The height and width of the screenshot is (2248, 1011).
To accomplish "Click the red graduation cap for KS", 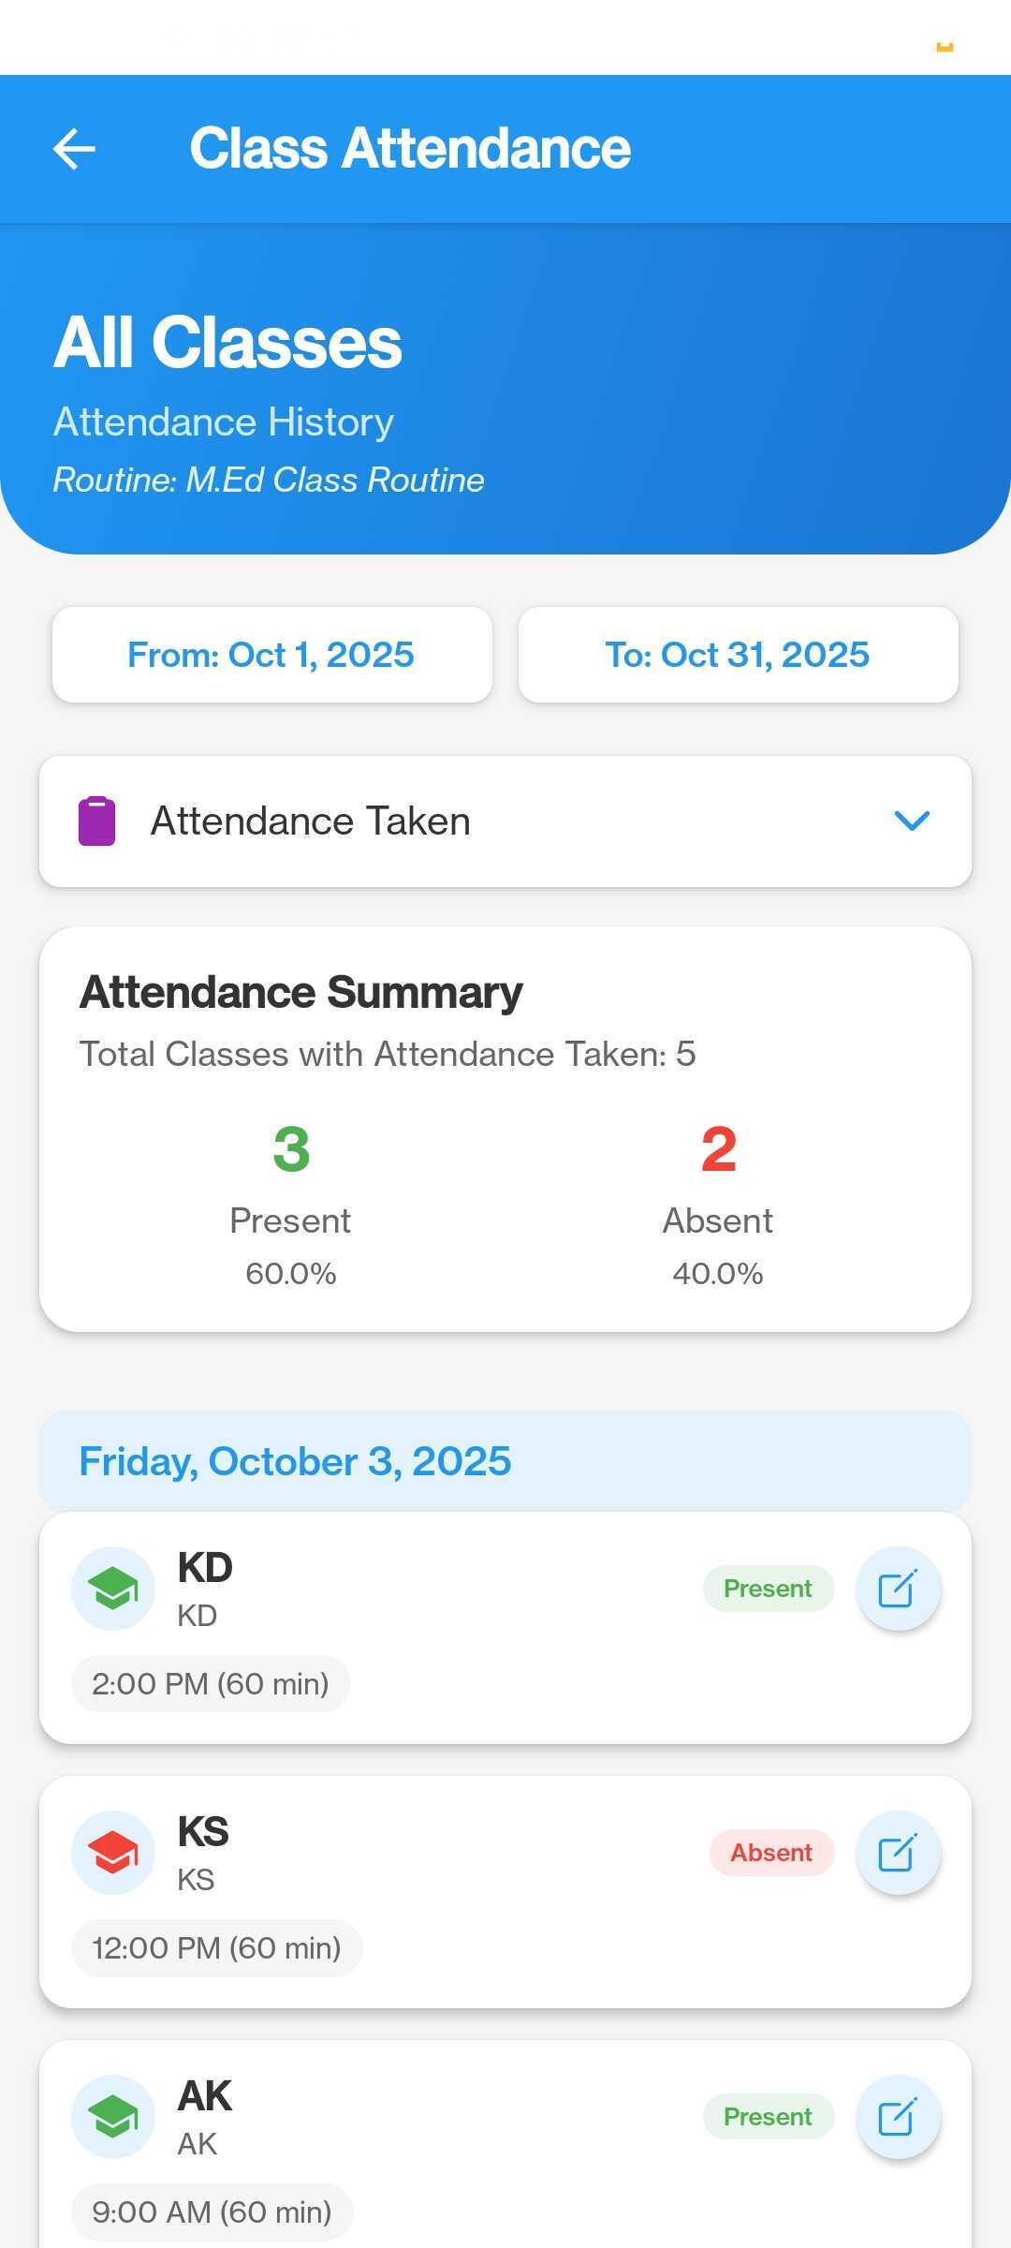I will tap(113, 1853).
